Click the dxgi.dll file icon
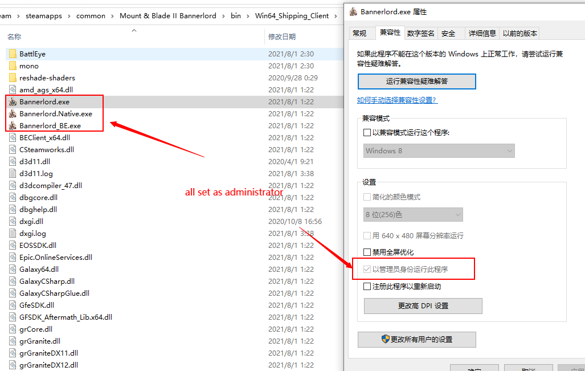 coord(13,221)
